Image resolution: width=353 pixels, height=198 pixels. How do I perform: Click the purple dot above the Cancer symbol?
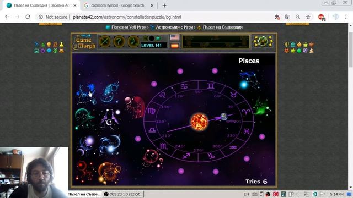point(180,71)
